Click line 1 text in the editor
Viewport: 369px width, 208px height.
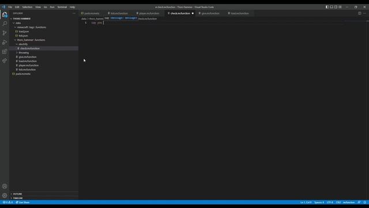tap(97, 23)
